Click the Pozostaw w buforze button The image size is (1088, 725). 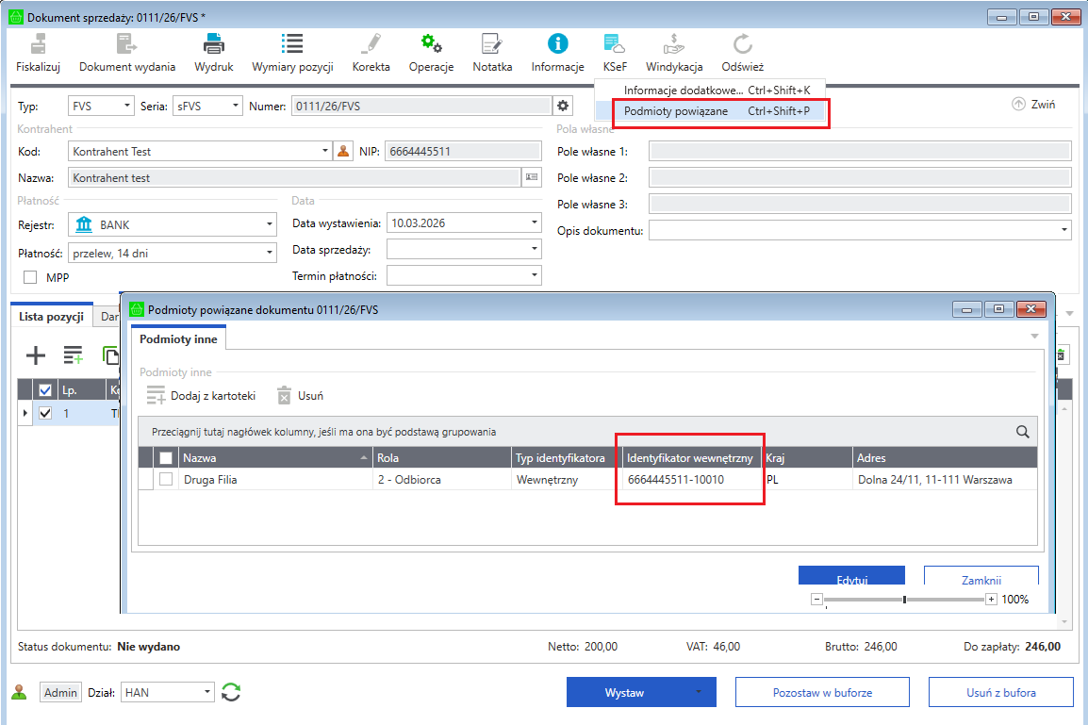point(822,692)
